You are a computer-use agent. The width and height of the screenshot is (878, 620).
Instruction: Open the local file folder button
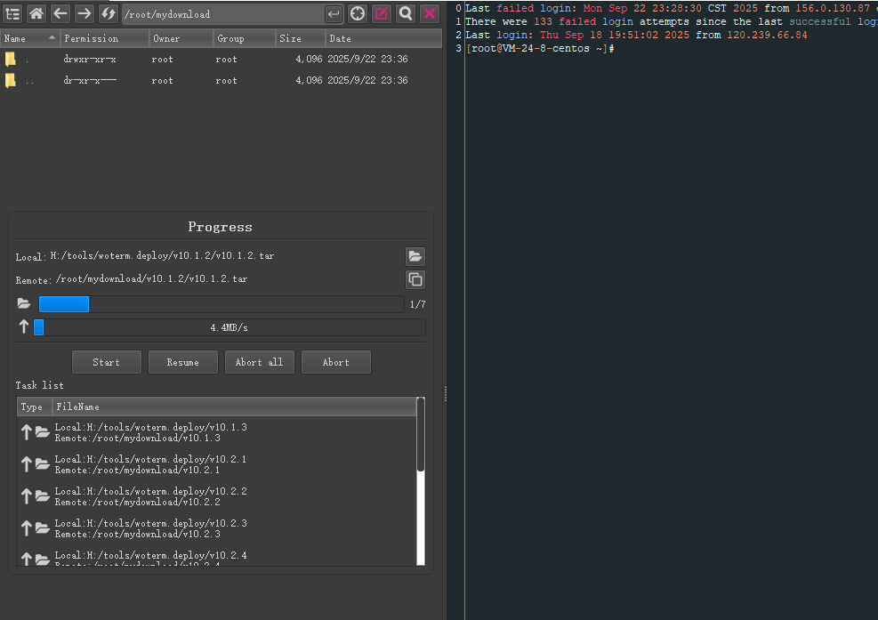(x=415, y=256)
